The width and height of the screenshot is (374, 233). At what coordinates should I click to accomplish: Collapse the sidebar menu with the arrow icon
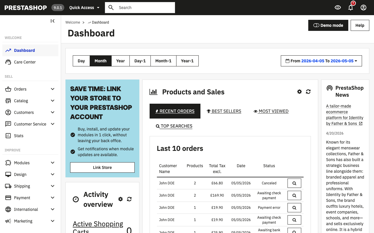point(53,21)
